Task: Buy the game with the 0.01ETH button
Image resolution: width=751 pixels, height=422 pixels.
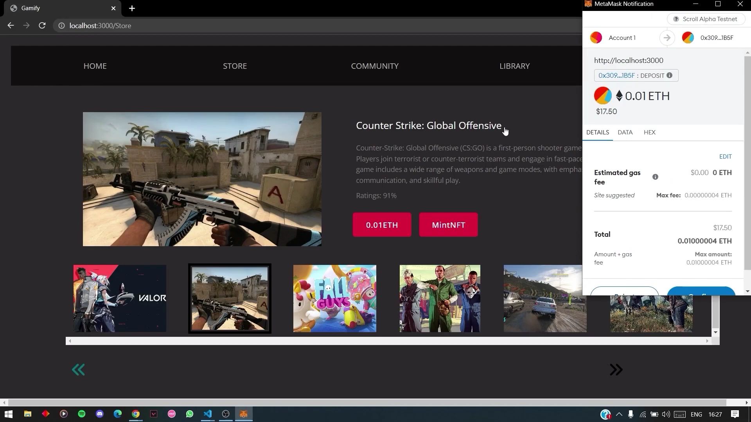Action: [382, 225]
